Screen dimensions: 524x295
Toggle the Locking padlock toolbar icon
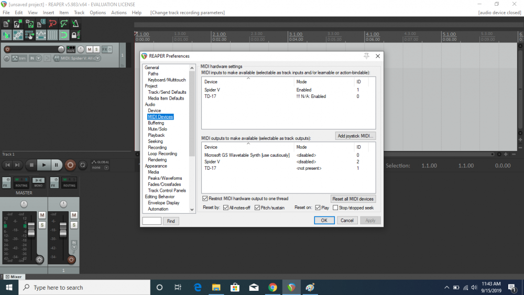point(75,35)
